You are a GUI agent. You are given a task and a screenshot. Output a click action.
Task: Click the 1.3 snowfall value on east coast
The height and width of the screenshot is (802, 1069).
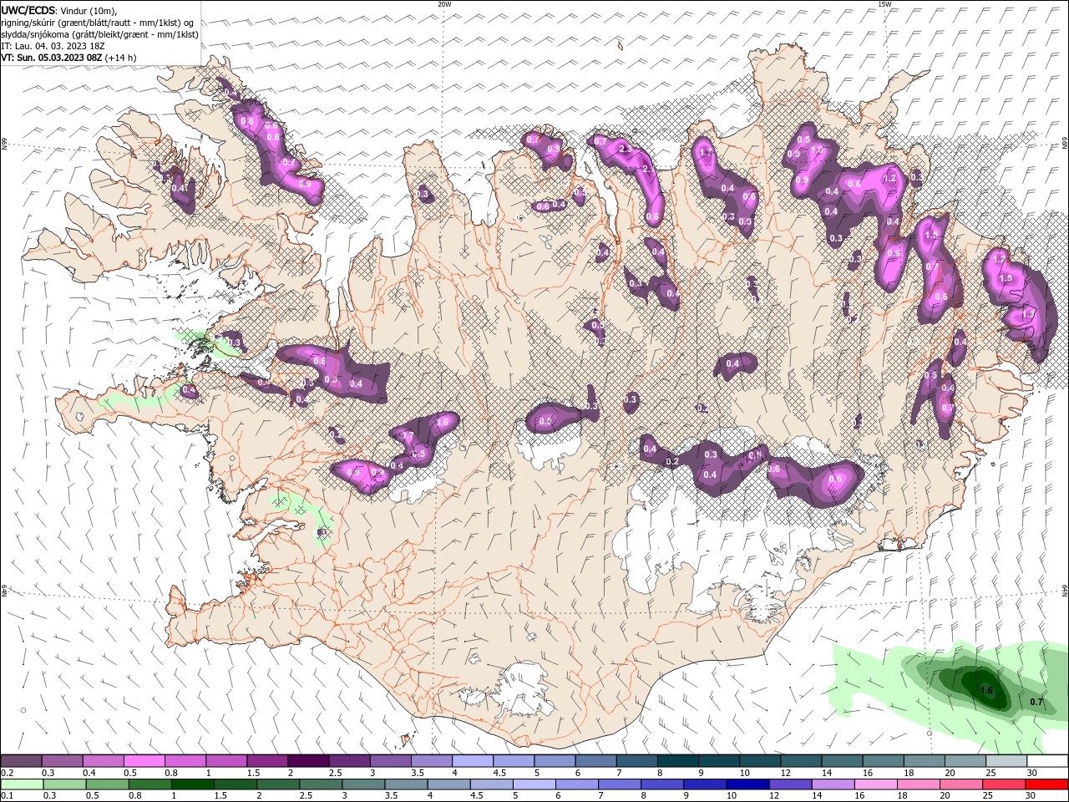pyautogui.click(x=1029, y=314)
